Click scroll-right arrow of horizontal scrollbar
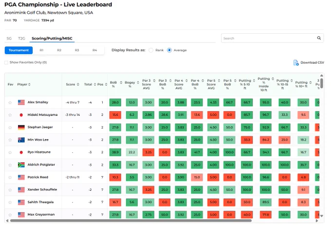Screen dimensions: 331x225 (x=317, y=221)
